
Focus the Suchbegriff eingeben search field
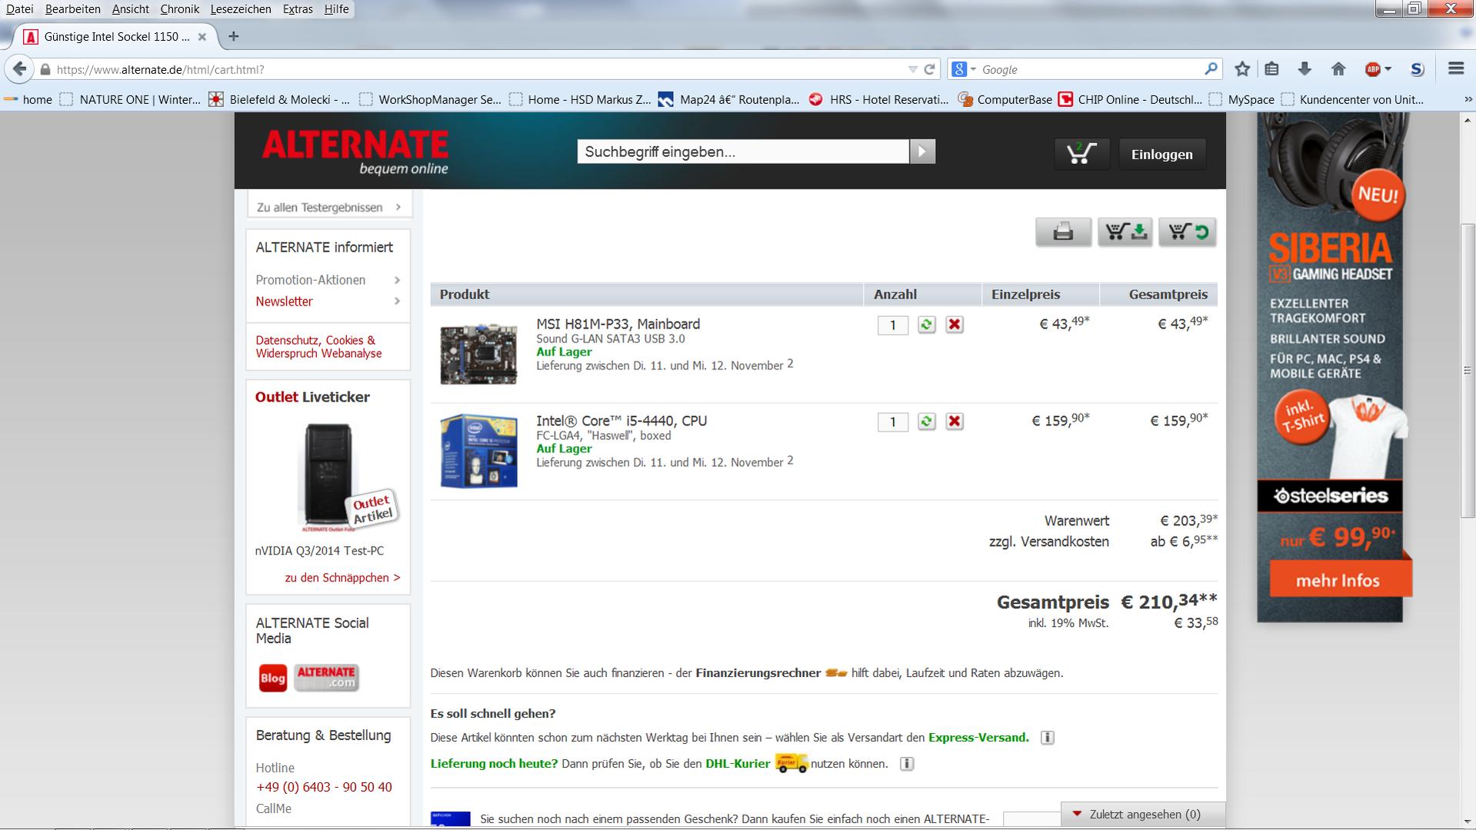pyautogui.click(x=743, y=152)
